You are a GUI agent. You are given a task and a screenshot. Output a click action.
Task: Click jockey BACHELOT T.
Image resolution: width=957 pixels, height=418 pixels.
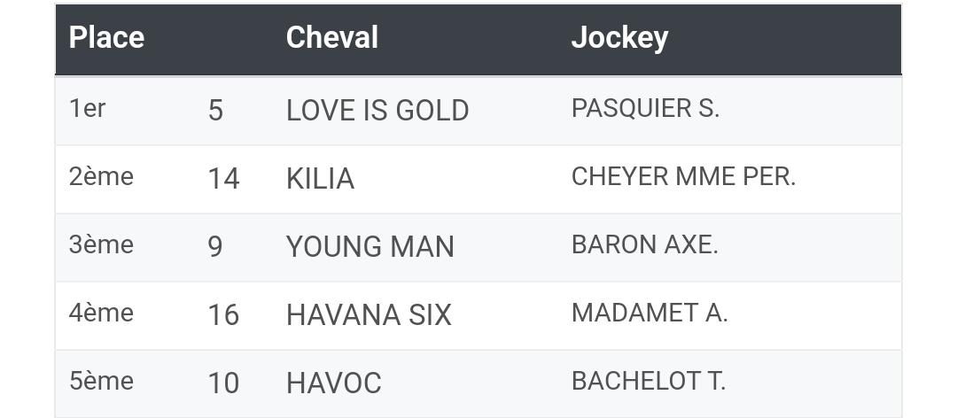pos(648,382)
